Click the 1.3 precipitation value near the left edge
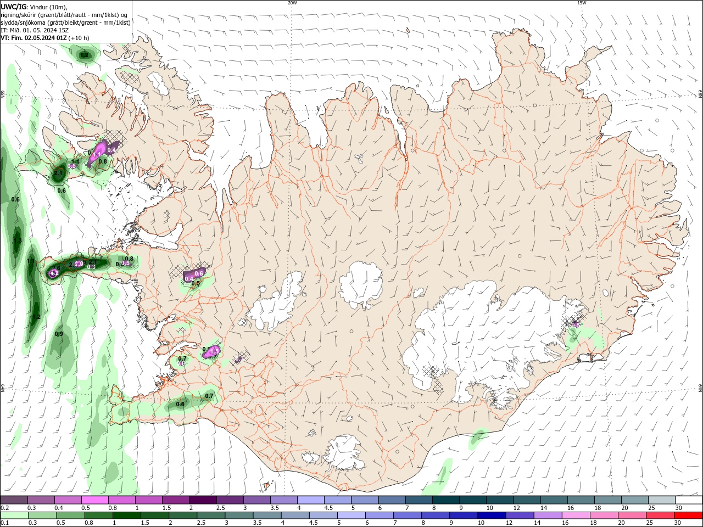The image size is (703, 527). (x=18, y=240)
